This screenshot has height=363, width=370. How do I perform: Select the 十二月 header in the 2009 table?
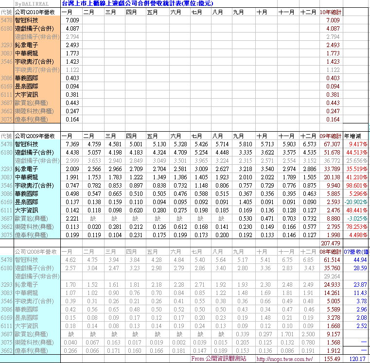tap(308, 136)
